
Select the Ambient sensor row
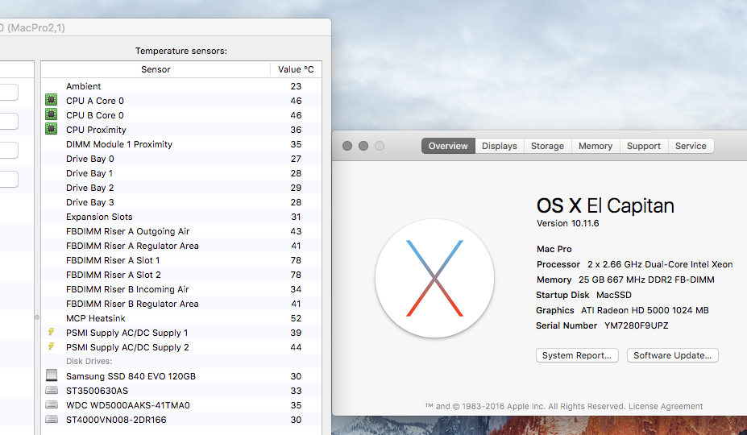(x=181, y=85)
